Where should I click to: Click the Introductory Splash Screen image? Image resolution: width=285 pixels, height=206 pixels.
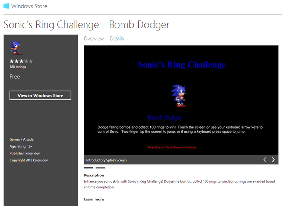point(181,100)
